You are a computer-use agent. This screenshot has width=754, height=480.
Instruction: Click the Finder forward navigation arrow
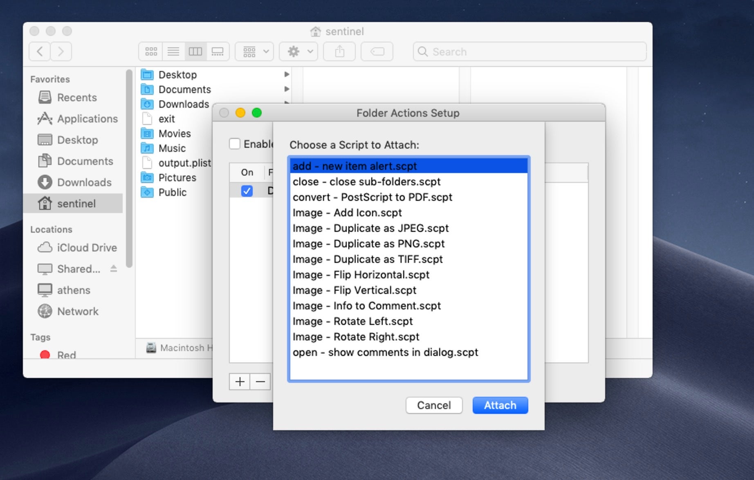coord(61,51)
